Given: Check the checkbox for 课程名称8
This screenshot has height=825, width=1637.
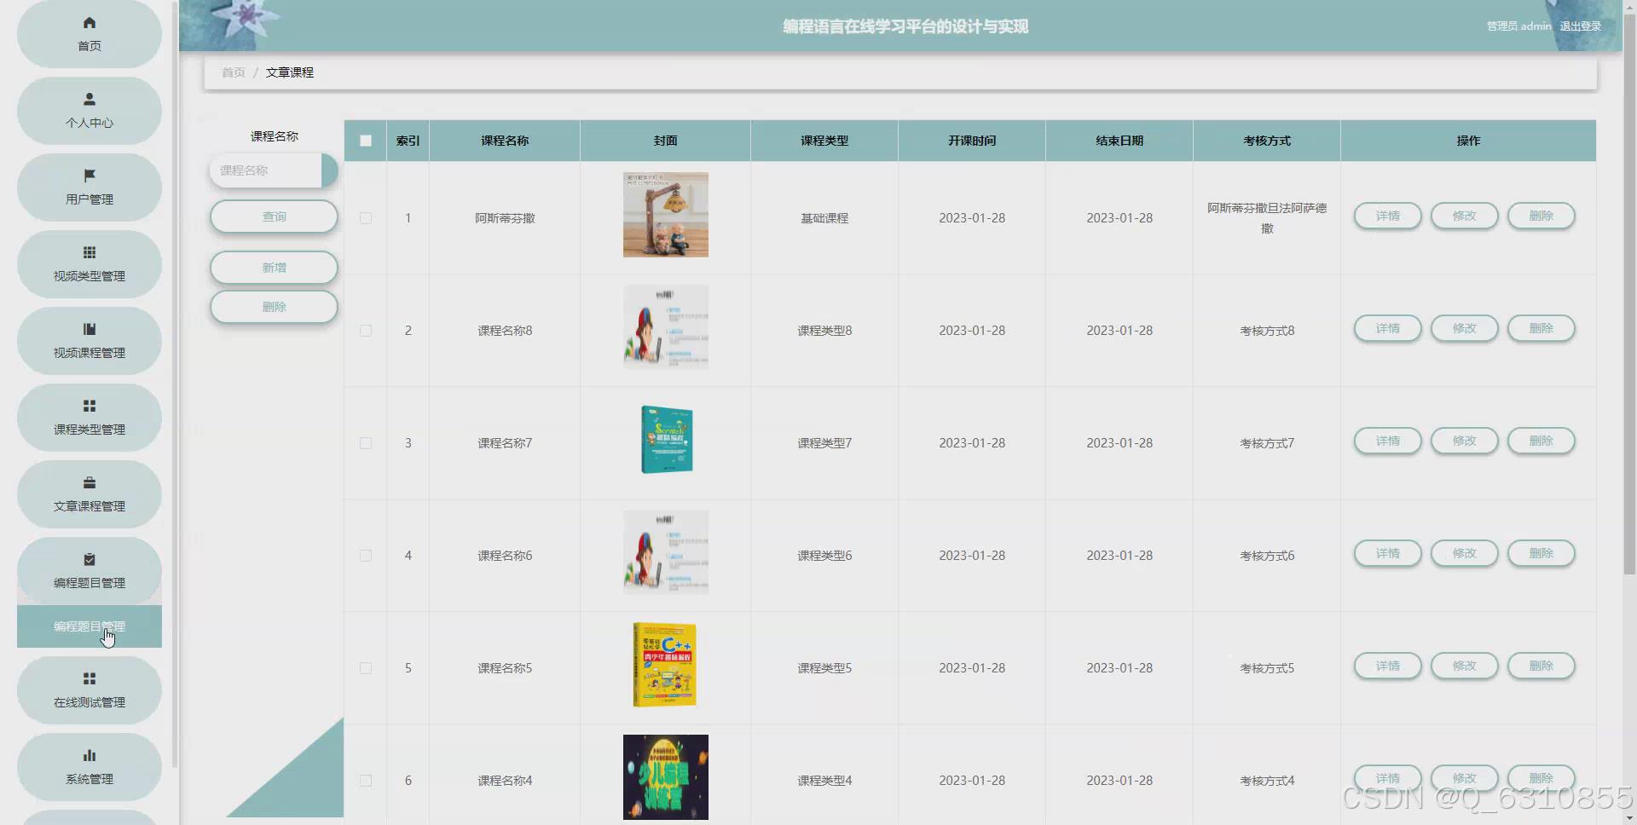Looking at the screenshot, I should click(366, 331).
